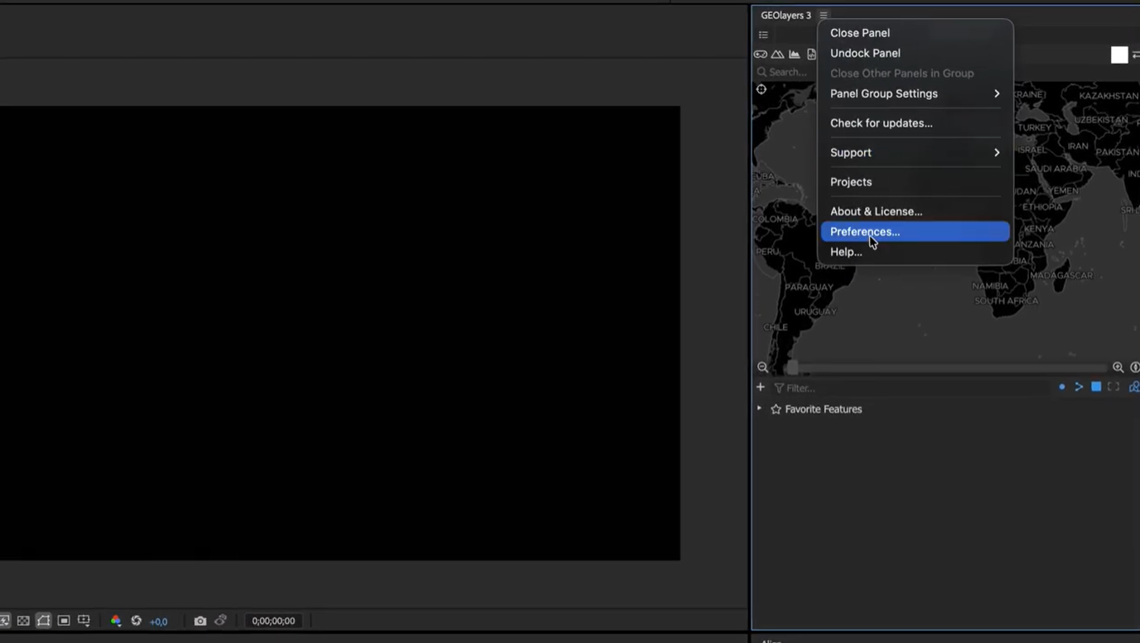Select Preferences from the panel menu

pos(864,232)
